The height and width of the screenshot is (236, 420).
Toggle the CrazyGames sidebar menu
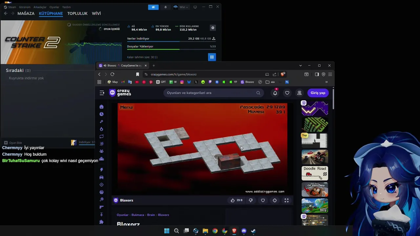102,93
